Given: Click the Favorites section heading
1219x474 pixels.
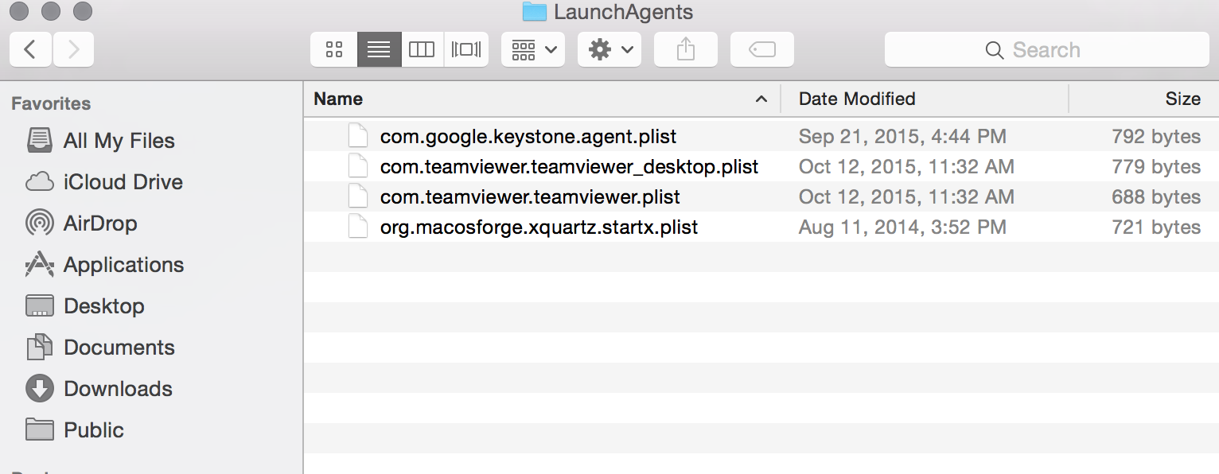Looking at the screenshot, I should [x=51, y=103].
